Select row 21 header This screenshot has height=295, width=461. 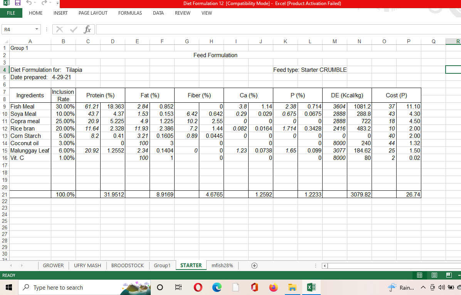click(x=4, y=195)
